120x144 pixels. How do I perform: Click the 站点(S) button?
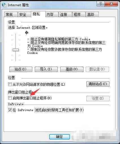click(x=21, y=69)
